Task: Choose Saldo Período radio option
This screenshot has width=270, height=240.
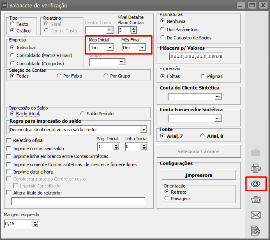Action: coord(83,114)
